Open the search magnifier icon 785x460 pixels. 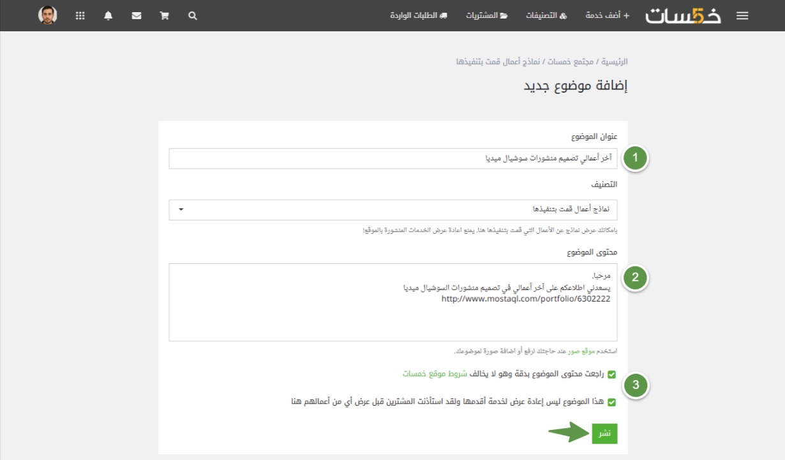coord(193,16)
